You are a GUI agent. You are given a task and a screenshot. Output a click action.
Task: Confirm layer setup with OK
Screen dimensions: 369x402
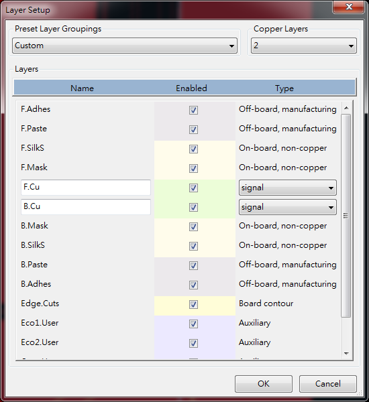(x=264, y=384)
